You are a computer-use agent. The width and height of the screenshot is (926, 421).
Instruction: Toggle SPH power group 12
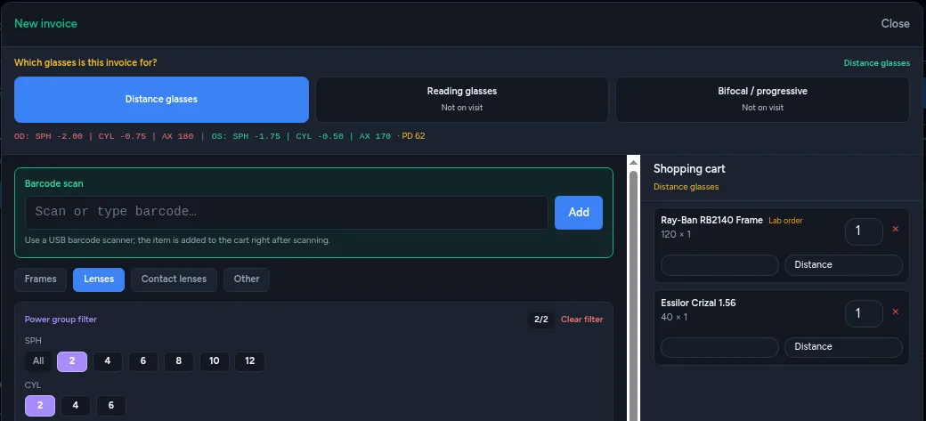[250, 361]
